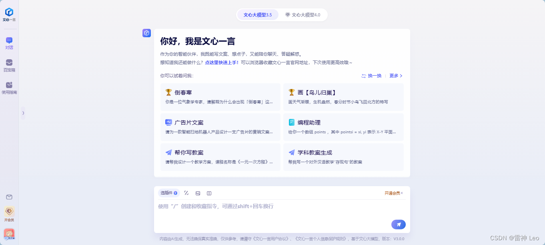Select the 倒春寒 prompt card

coord(220,97)
